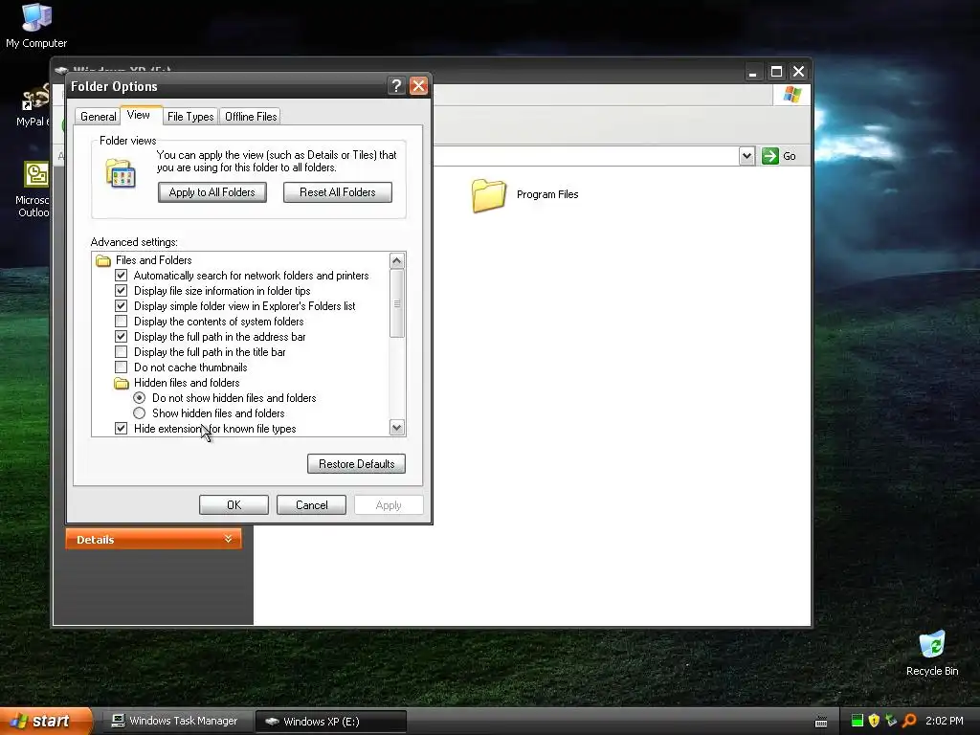Viewport: 980px width, 735px height.
Task: Click the Folder views icon in dialog
Action: pos(121,173)
